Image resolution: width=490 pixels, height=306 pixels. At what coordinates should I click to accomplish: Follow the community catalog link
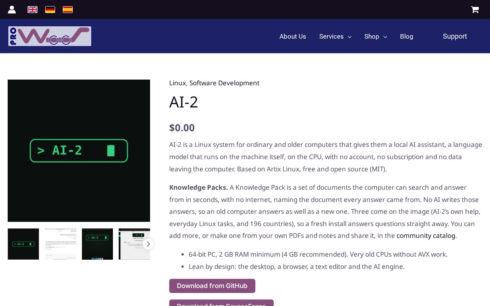426,236
